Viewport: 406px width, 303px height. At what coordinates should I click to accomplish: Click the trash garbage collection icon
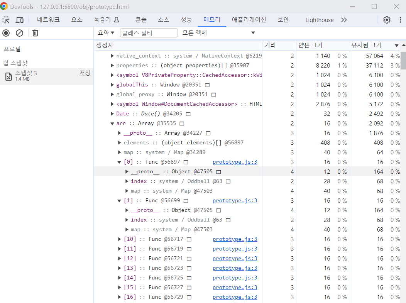click(35, 33)
